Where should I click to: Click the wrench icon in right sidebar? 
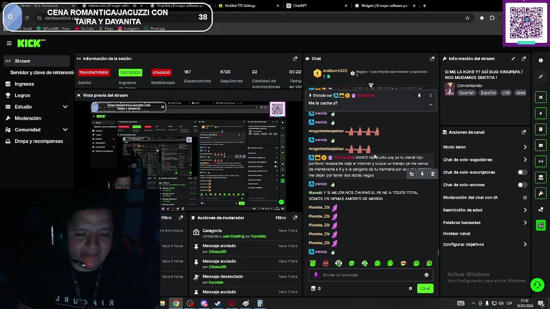click(541, 194)
